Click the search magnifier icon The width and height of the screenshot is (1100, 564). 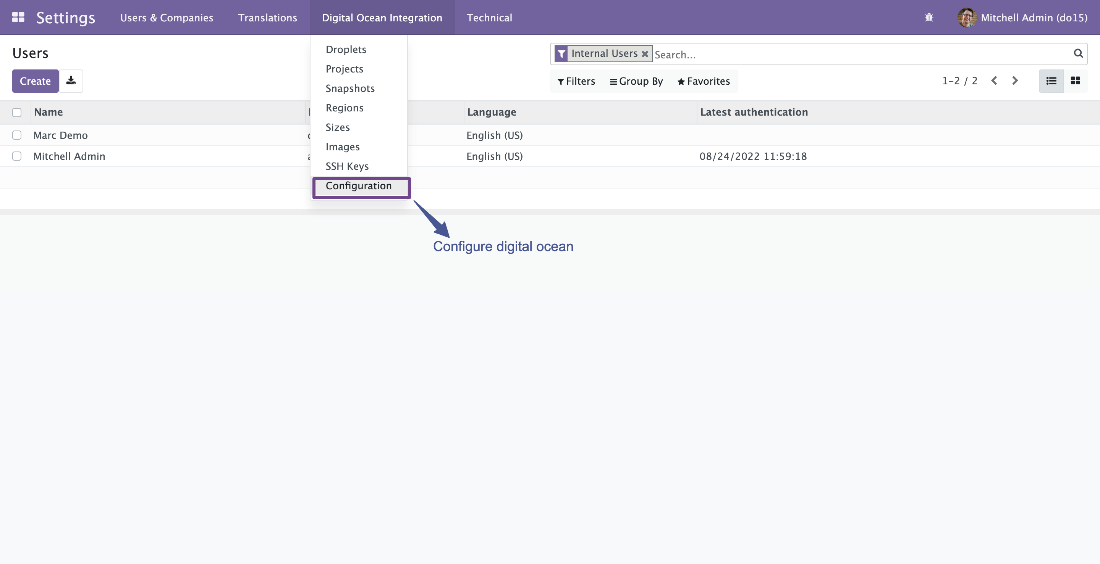click(1078, 54)
